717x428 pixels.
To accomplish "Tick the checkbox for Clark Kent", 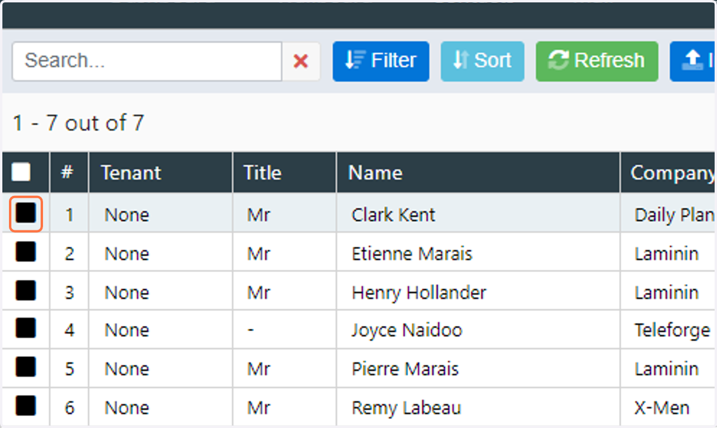I will click(26, 213).
